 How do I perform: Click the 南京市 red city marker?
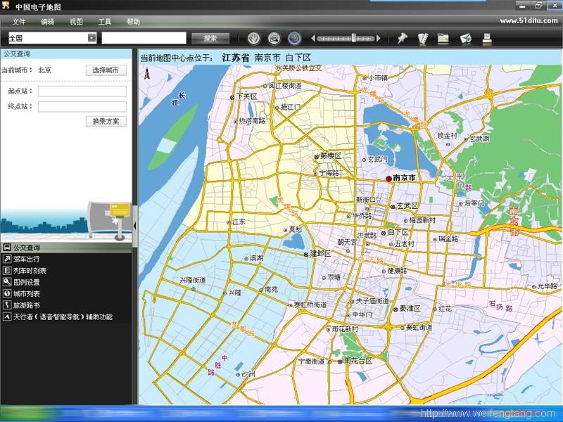coord(389,179)
